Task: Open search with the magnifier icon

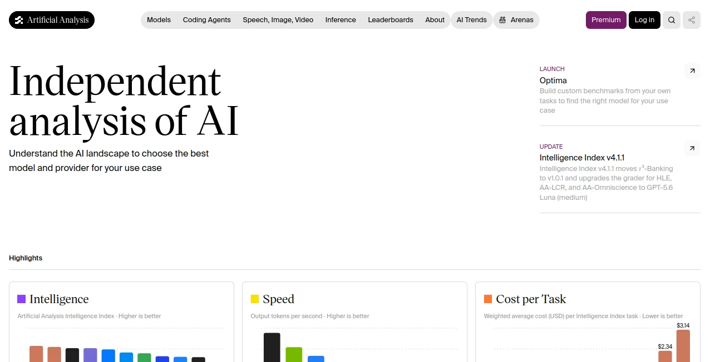Action: [x=672, y=20]
